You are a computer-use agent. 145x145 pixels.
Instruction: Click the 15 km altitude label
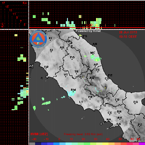coord(7,7)
